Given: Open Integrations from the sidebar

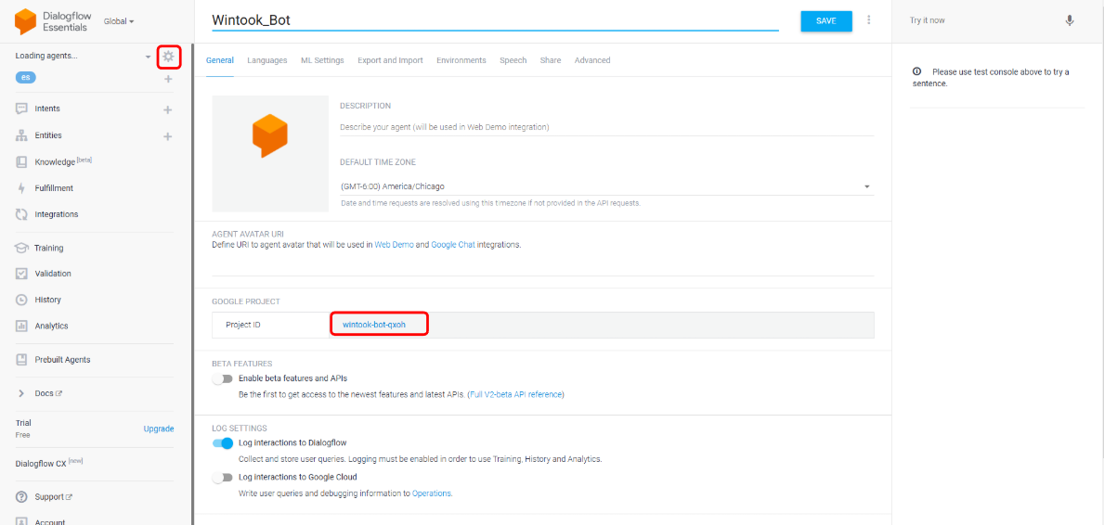Looking at the screenshot, I should click(x=56, y=214).
